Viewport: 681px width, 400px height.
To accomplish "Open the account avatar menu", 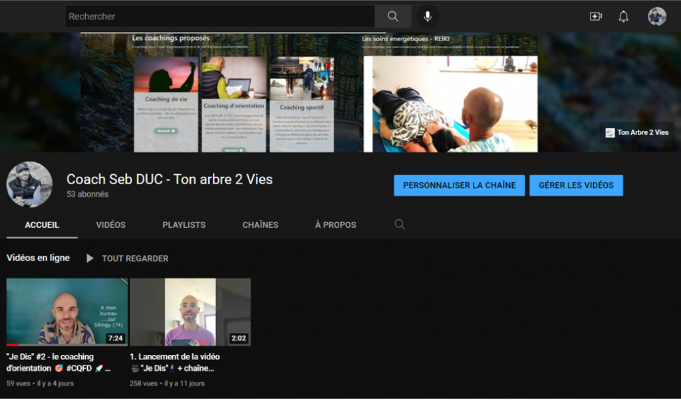I will 657,17.
